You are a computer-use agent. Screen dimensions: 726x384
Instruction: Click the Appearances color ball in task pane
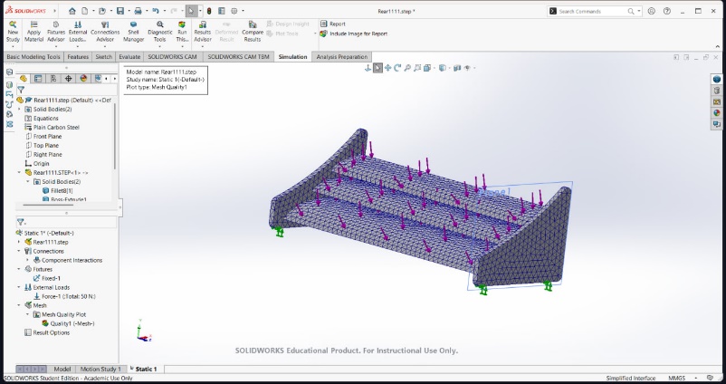click(x=717, y=112)
